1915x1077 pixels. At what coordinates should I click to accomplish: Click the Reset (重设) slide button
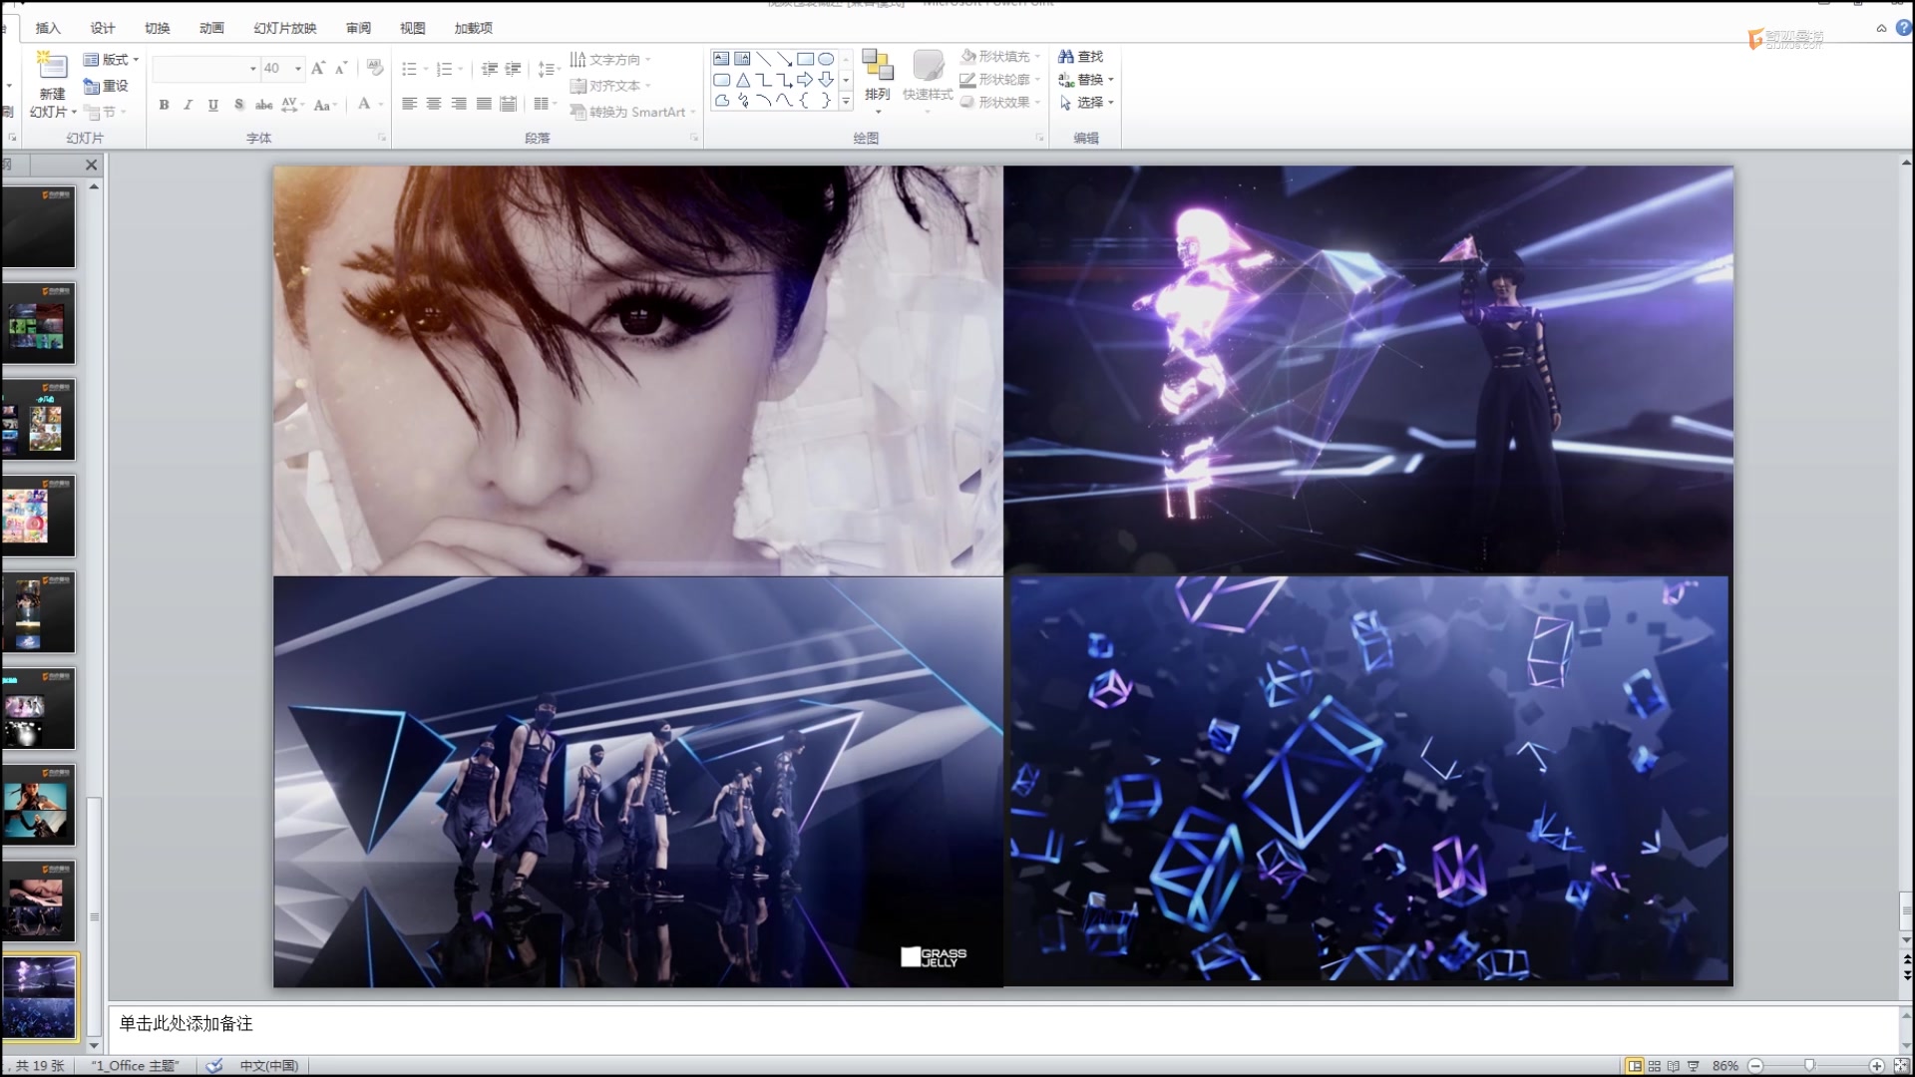click(x=106, y=86)
